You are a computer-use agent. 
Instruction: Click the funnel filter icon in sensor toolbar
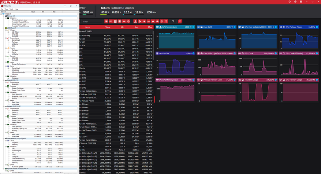(173, 22)
